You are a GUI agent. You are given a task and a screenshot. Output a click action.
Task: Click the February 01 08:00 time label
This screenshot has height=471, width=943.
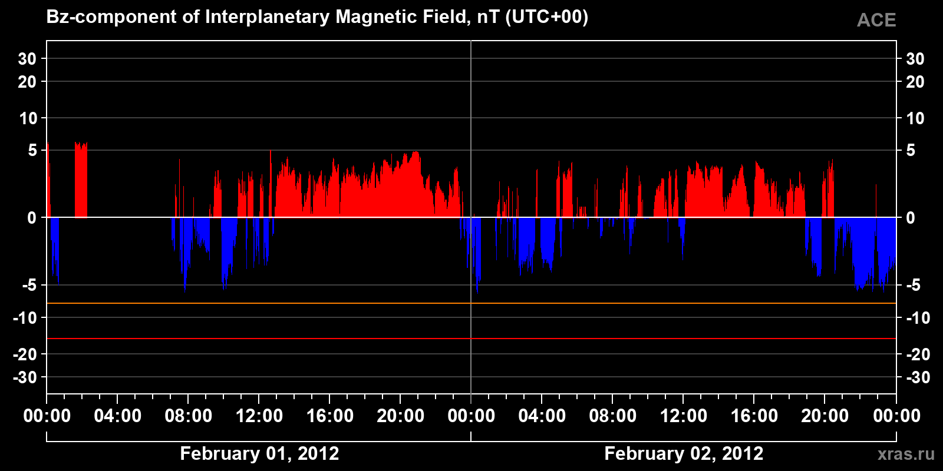pos(188,416)
